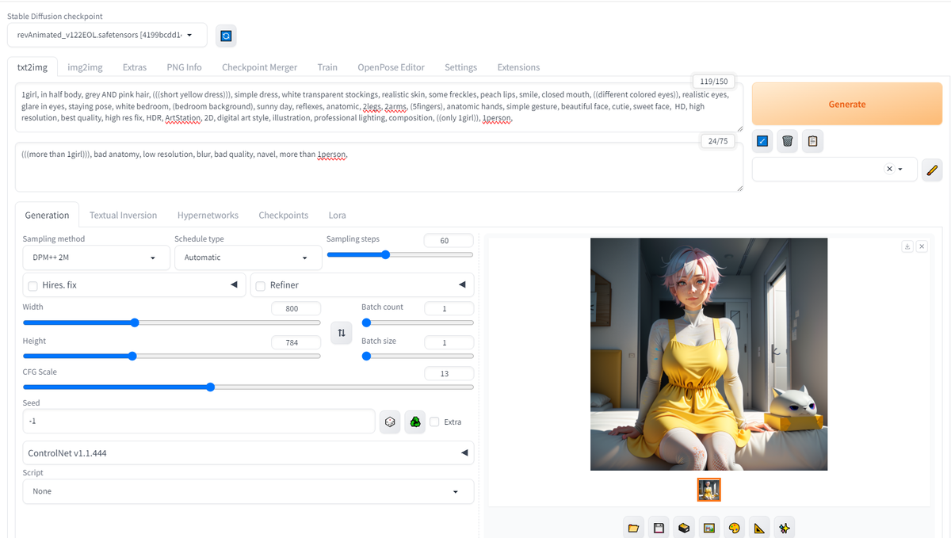Enable the Hires. fix checkbox
The height and width of the screenshot is (538, 951).
tap(32, 285)
